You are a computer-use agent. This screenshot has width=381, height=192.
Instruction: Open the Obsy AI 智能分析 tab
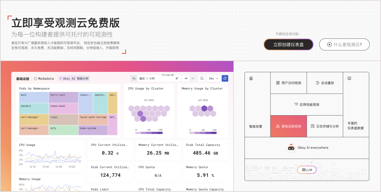[73, 79]
